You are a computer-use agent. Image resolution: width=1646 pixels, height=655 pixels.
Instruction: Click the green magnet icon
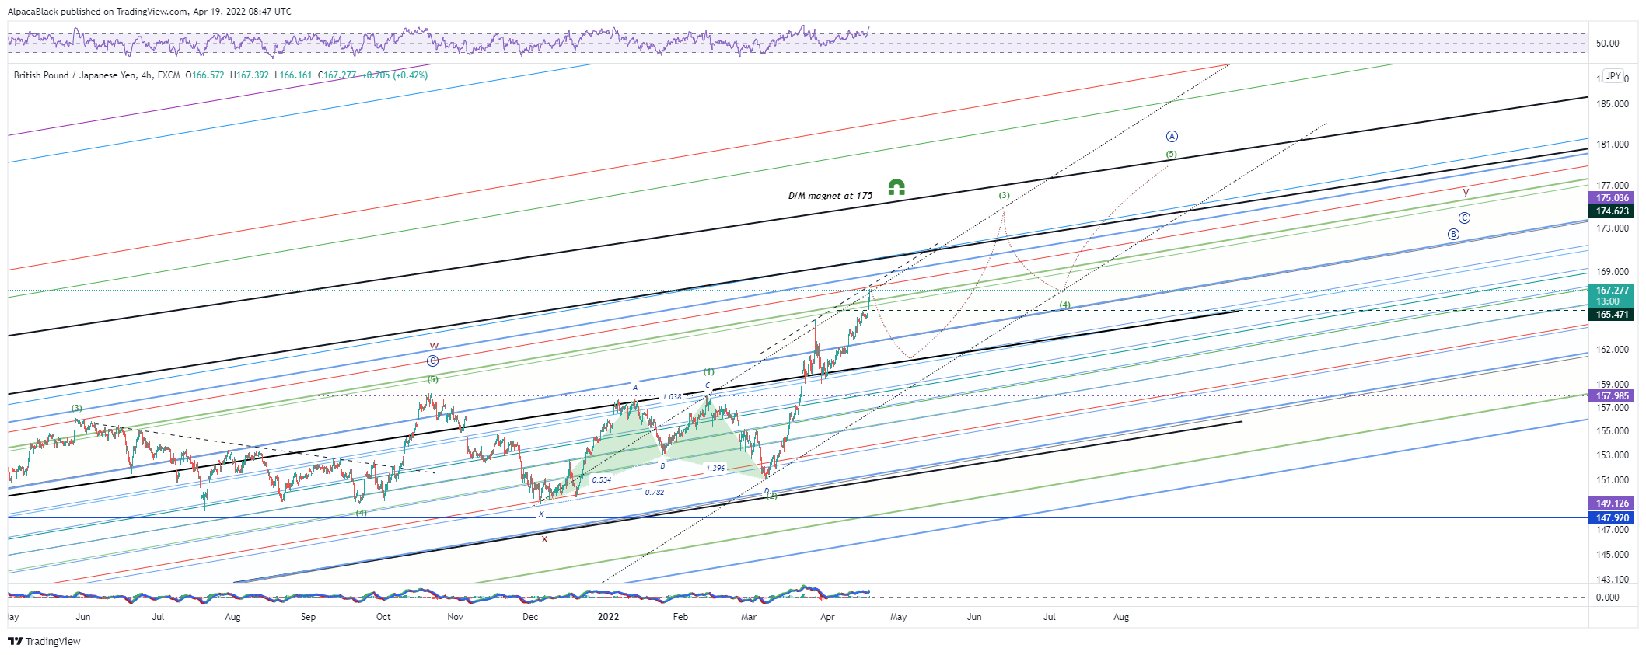tap(896, 187)
